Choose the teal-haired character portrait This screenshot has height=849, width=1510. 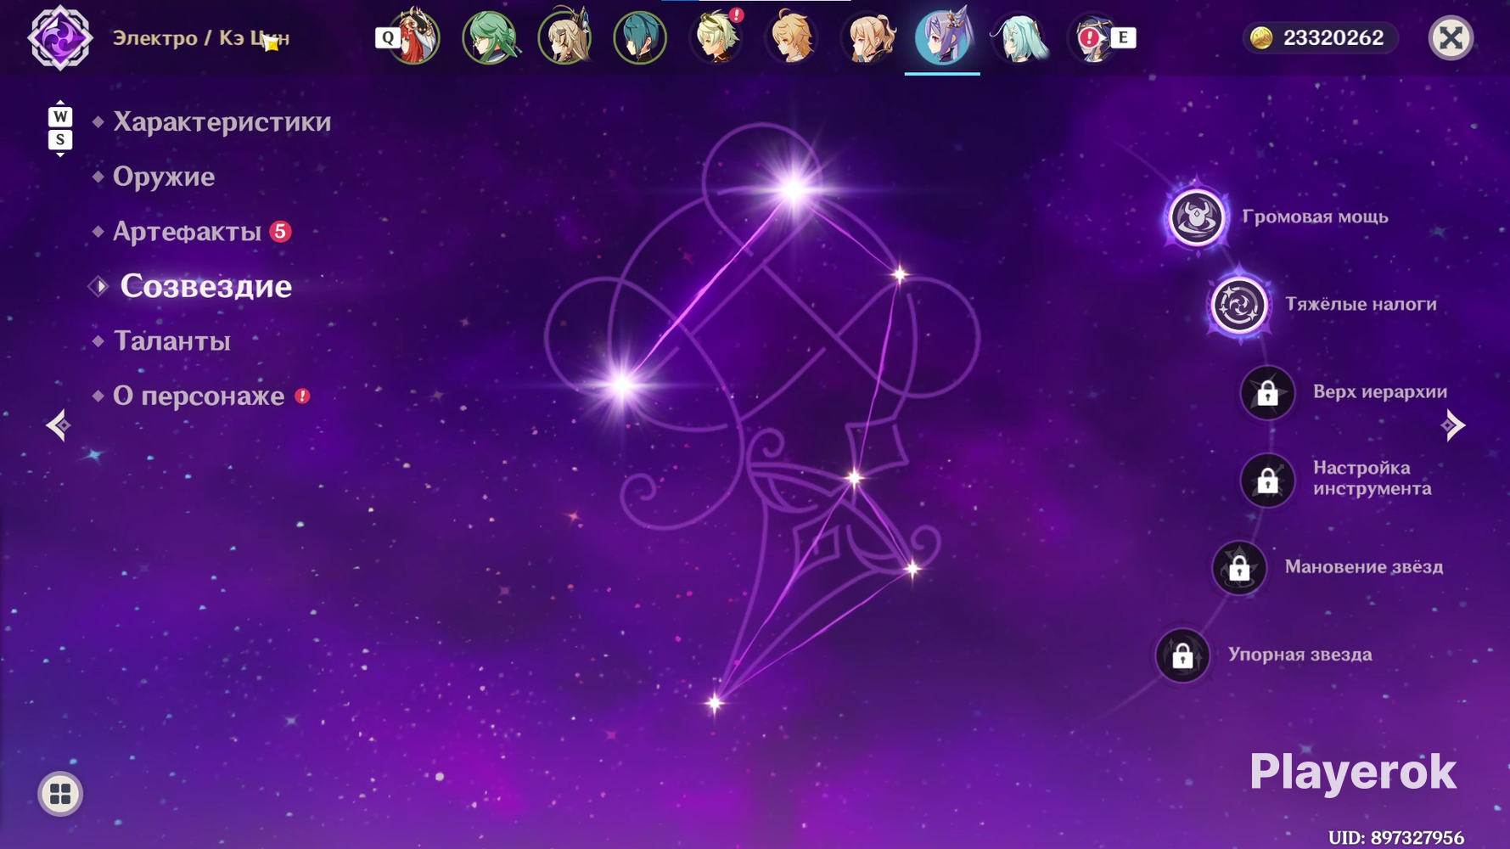coord(641,37)
